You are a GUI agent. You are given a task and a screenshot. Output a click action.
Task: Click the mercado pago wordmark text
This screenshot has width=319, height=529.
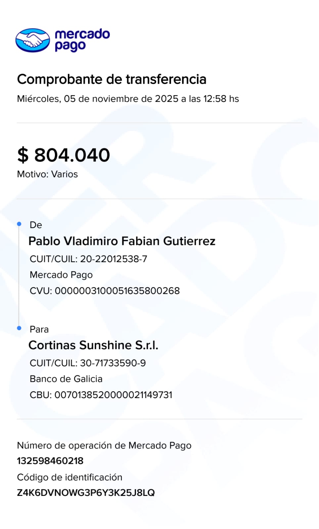(x=82, y=40)
